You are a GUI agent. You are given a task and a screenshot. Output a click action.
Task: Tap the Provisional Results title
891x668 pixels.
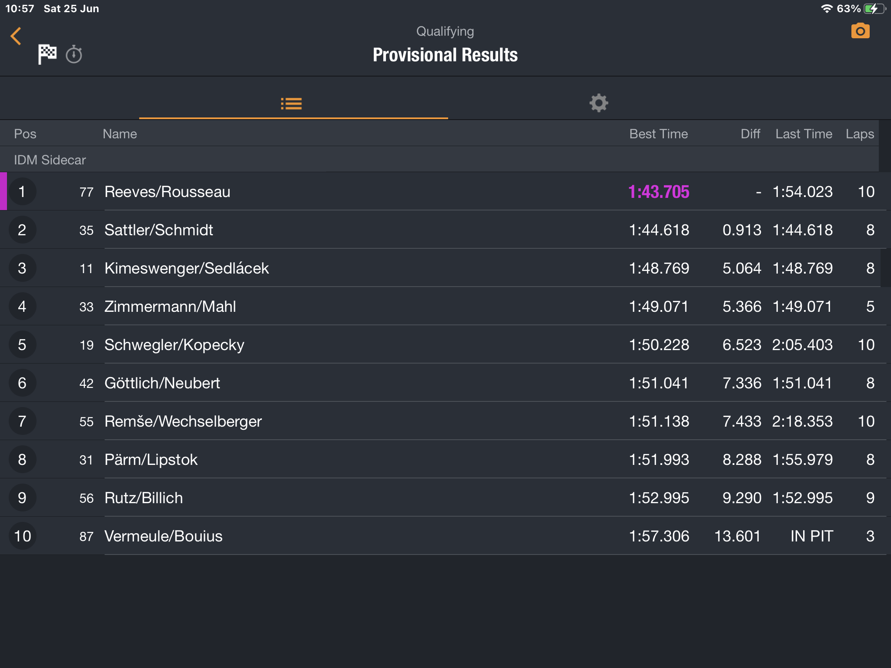[445, 55]
